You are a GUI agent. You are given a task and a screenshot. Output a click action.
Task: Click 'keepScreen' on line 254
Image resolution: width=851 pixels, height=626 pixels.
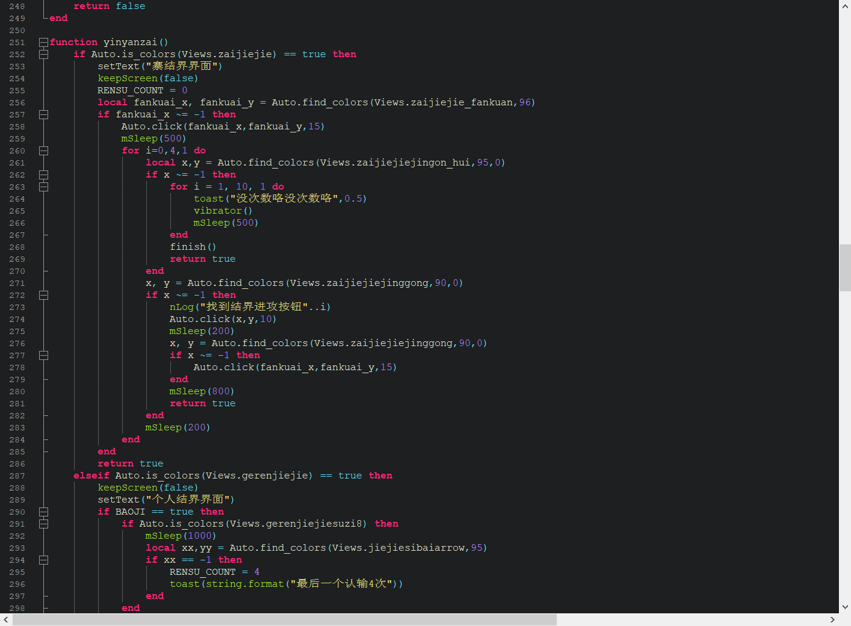(x=128, y=78)
